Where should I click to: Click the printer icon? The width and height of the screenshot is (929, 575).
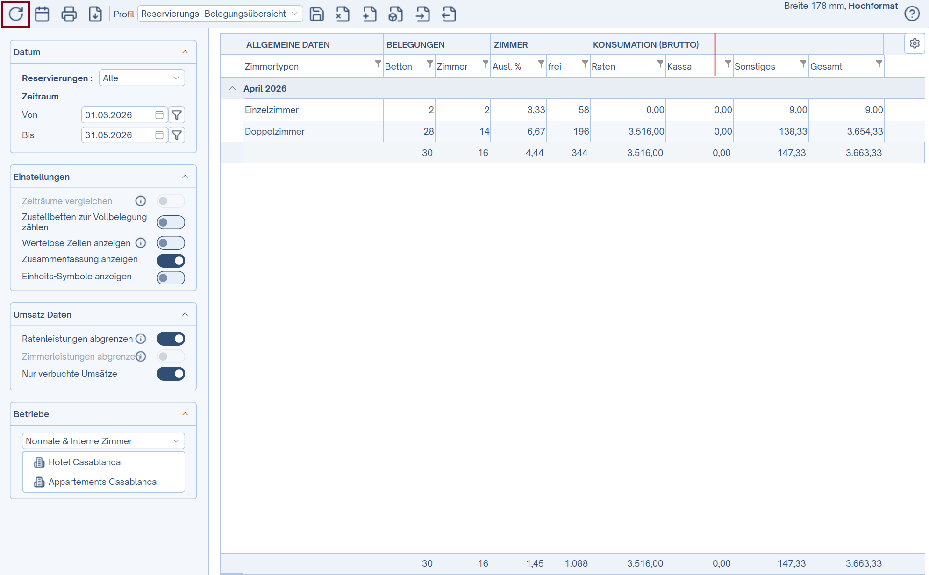(69, 14)
